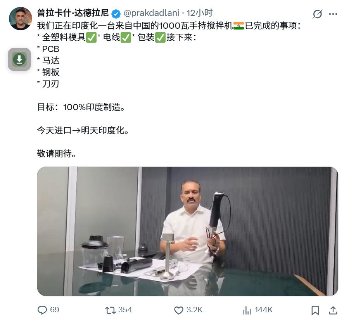Click green download video button
349x322 pixels.
coord(19,59)
